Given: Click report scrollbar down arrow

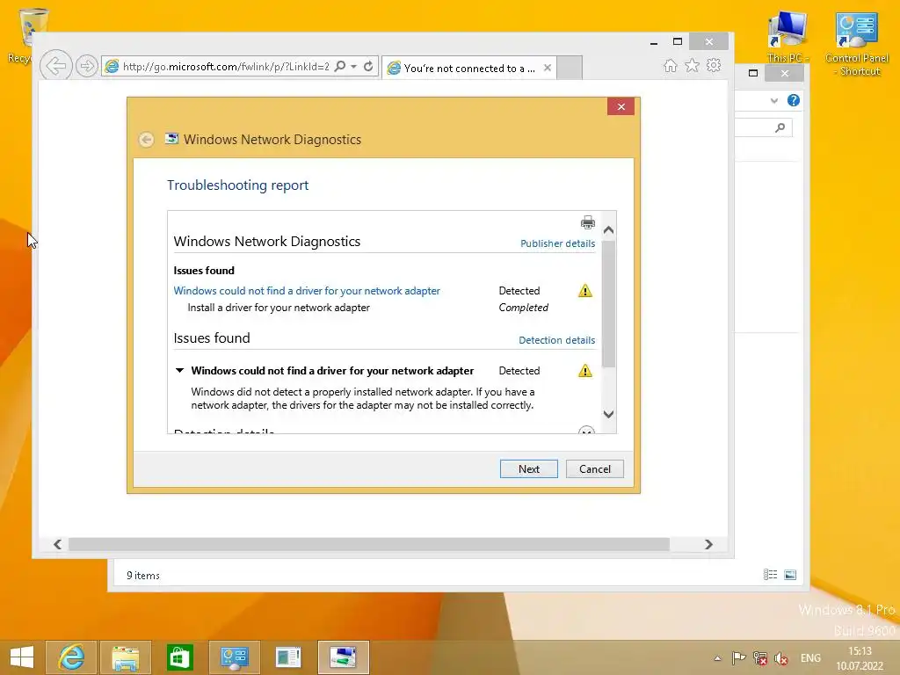Looking at the screenshot, I should click(608, 414).
